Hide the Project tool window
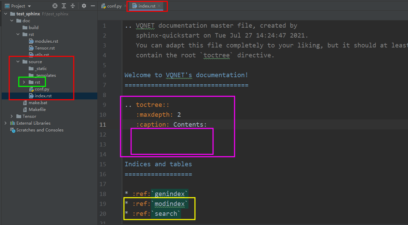 pos(92,6)
